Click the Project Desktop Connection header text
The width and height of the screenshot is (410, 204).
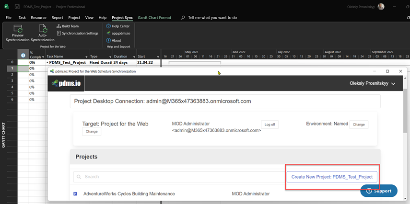(163, 102)
